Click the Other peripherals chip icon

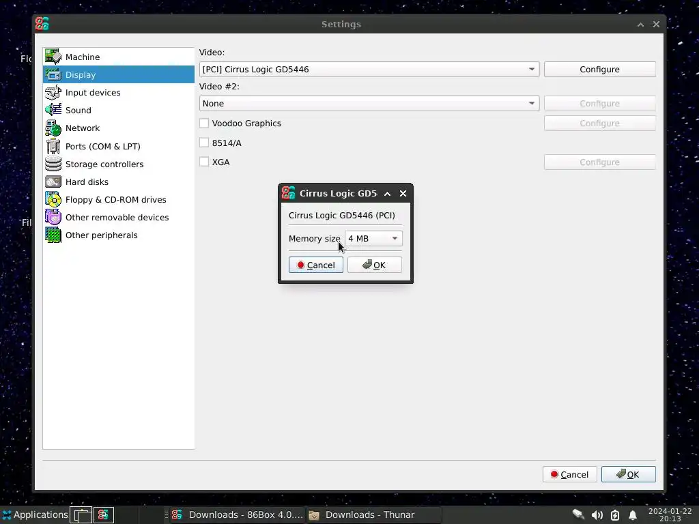coord(53,235)
